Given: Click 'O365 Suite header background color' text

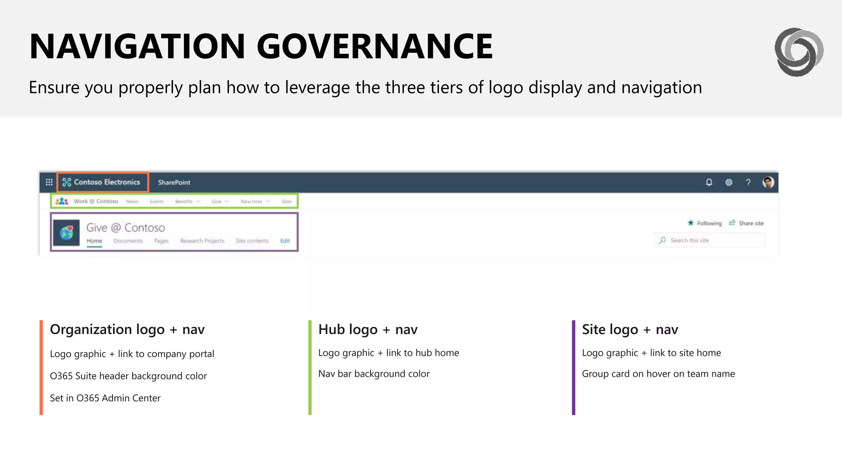Looking at the screenshot, I should click(128, 376).
